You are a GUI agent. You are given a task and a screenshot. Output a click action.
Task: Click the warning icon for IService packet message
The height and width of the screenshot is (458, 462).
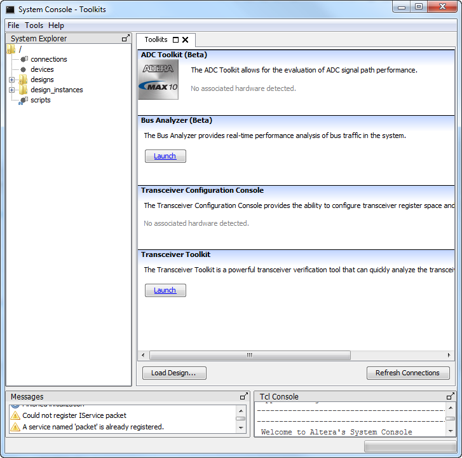tap(15, 415)
